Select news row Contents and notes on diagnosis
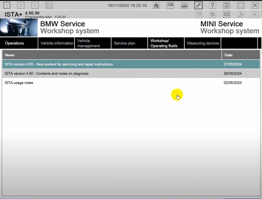This screenshot has height=199, width=262. (x=131, y=73)
